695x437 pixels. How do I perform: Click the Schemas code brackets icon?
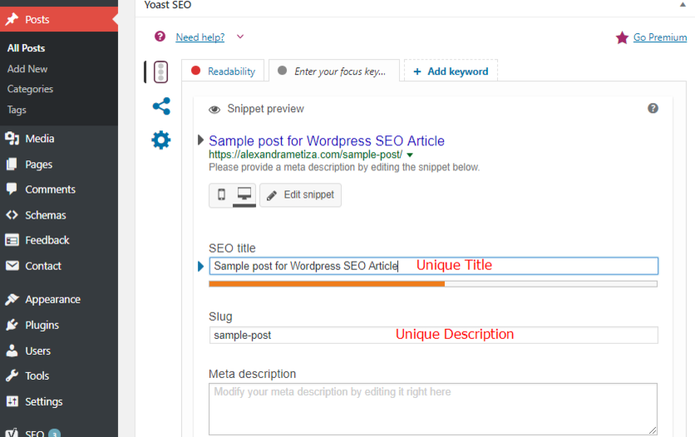click(x=12, y=214)
